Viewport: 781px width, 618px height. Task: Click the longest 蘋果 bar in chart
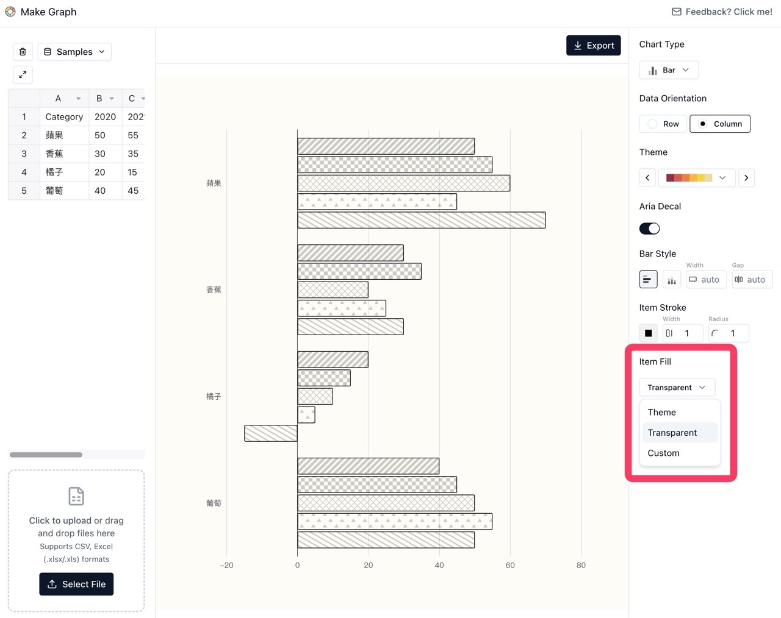point(422,220)
